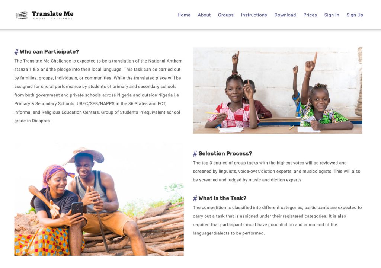
Task: Click the couple looking at phone photo
Action: (99, 199)
